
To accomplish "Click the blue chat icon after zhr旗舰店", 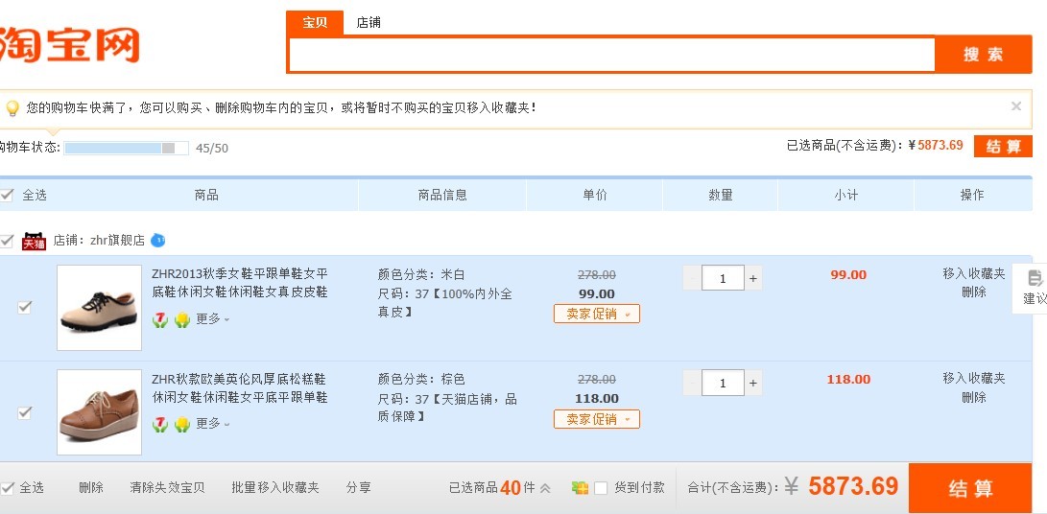I will [158, 240].
